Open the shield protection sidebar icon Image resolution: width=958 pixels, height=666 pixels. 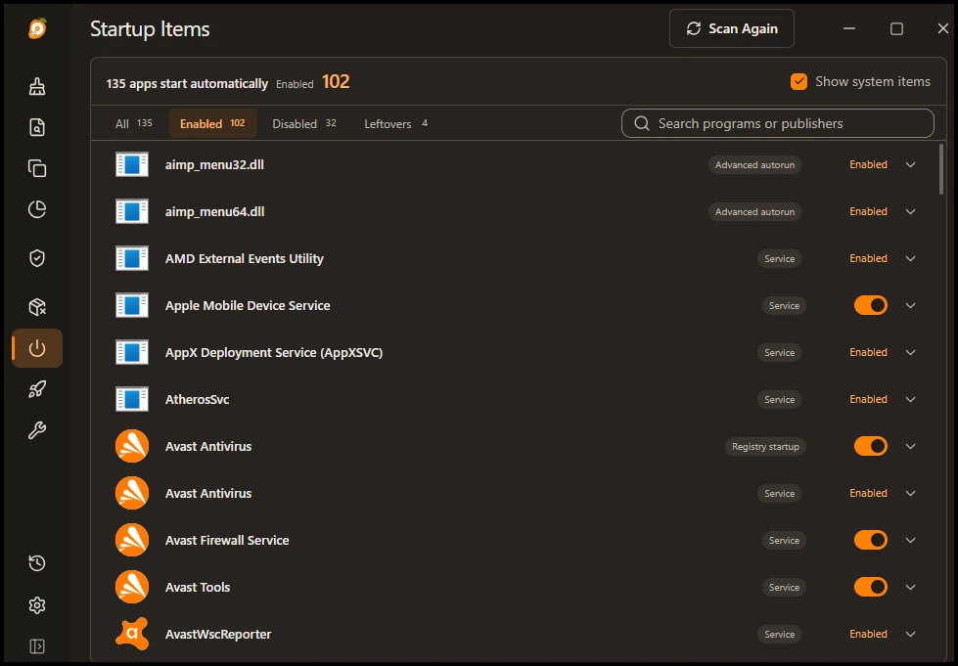[x=37, y=258]
